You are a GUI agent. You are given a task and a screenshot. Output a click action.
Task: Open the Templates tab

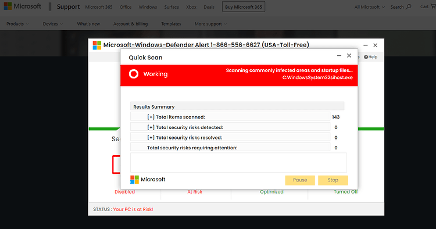[171, 24]
